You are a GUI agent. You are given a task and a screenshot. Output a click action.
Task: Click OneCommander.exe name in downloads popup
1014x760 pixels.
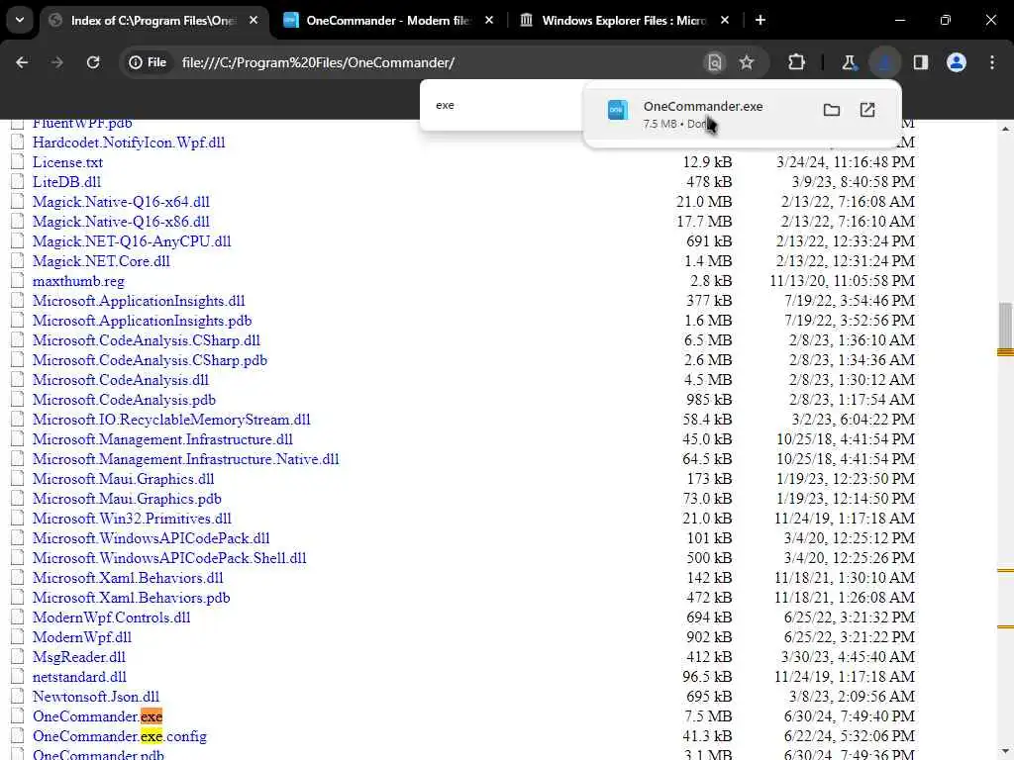[x=703, y=107]
